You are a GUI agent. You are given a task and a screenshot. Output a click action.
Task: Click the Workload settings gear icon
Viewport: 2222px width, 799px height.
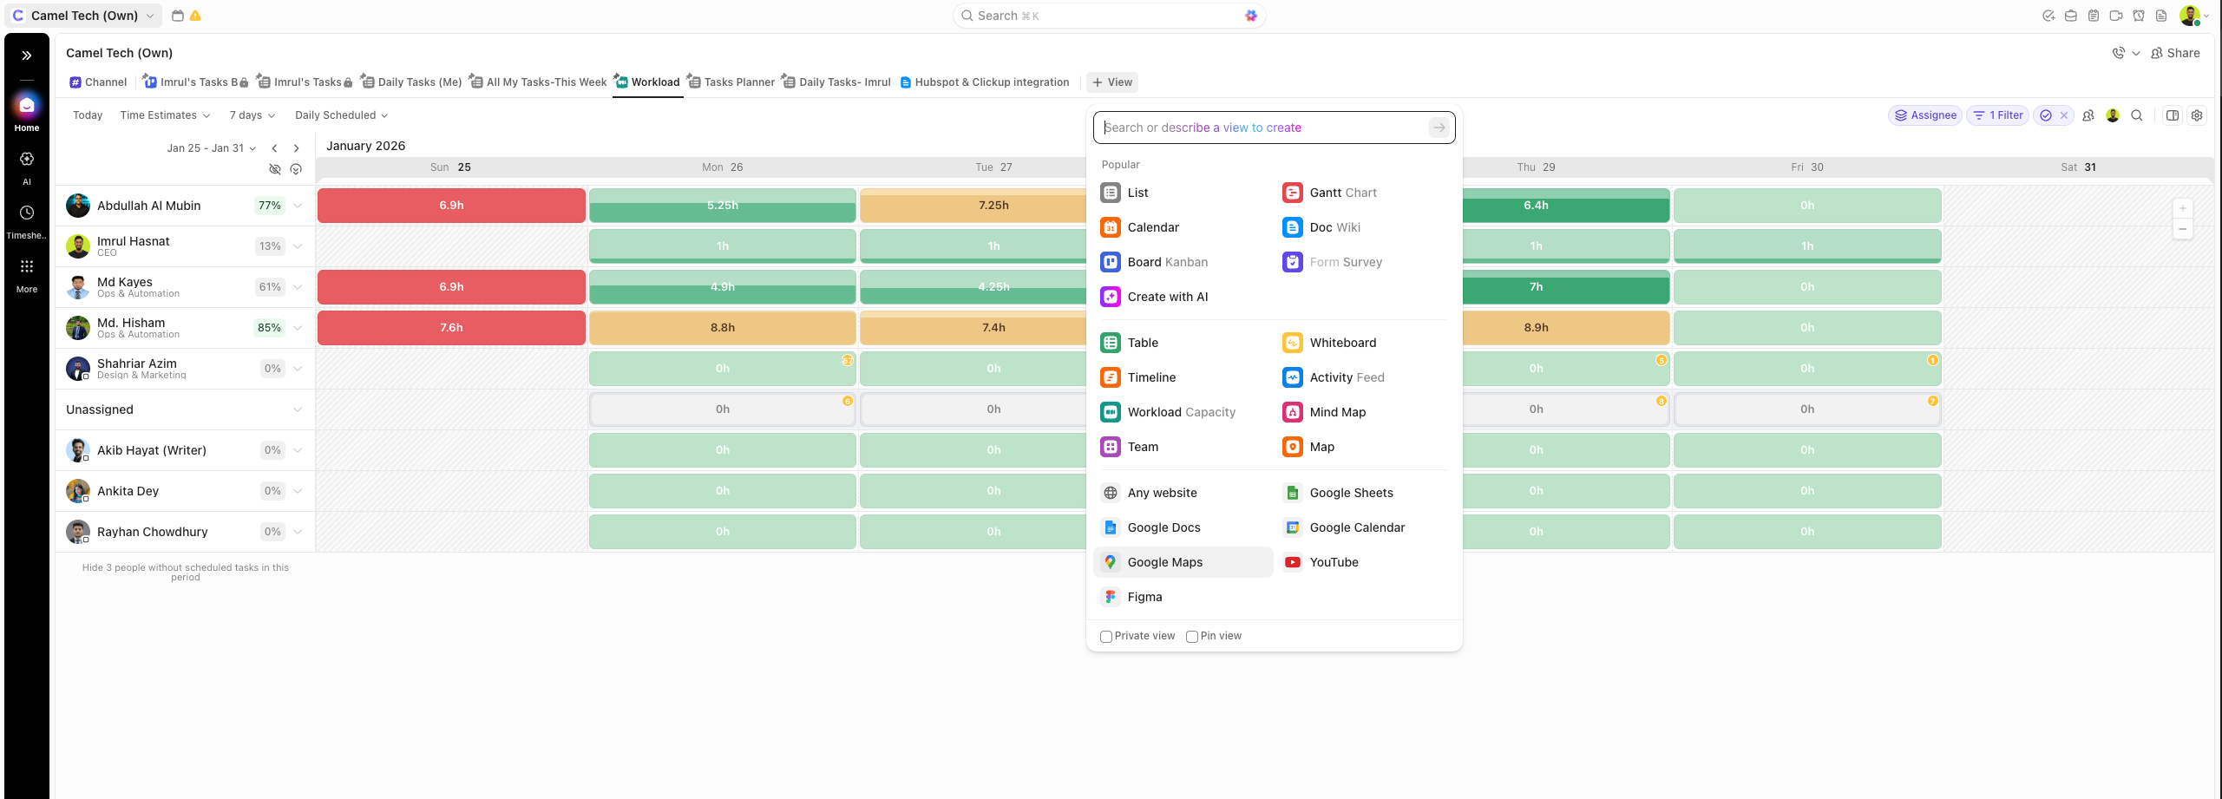(2196, 115)
